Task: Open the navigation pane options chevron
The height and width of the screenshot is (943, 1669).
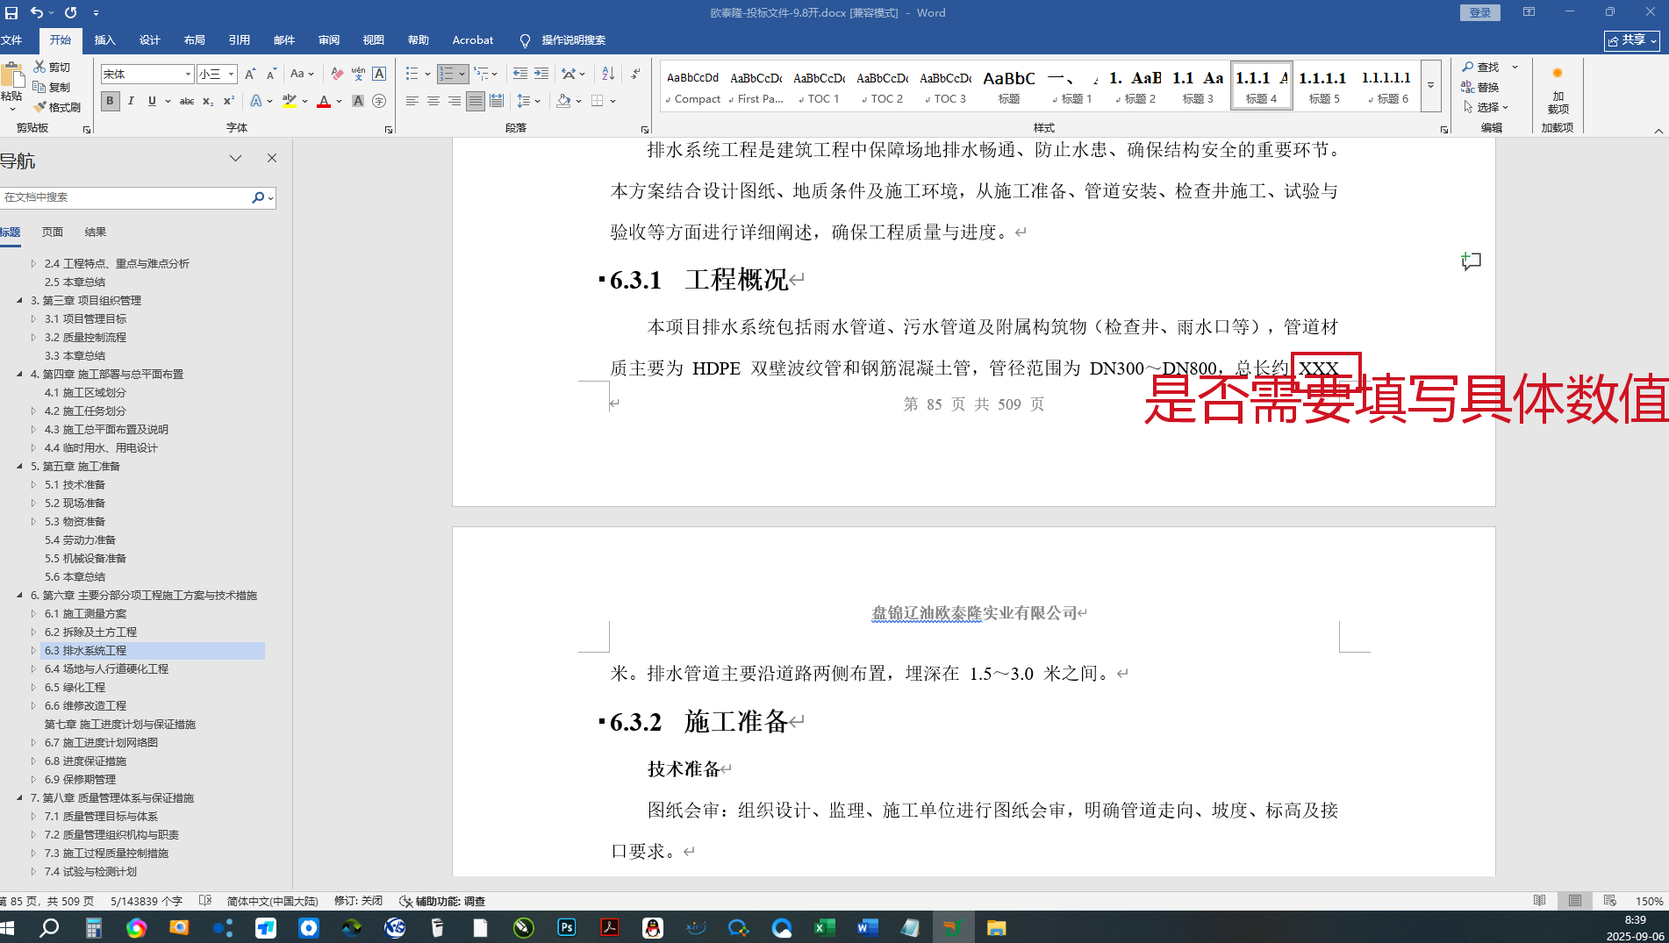Action: point(235,159)
